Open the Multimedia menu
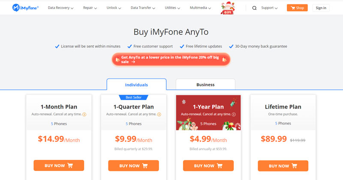 click(202, 8)
